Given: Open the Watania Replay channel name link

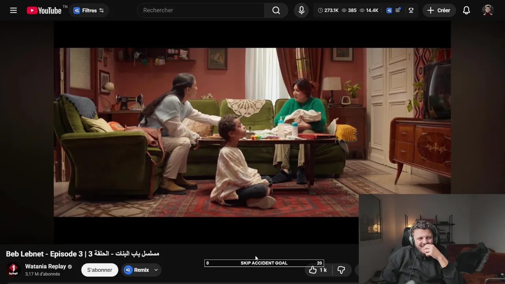Looking at the screenshot, I should click(x=45, y=266).
